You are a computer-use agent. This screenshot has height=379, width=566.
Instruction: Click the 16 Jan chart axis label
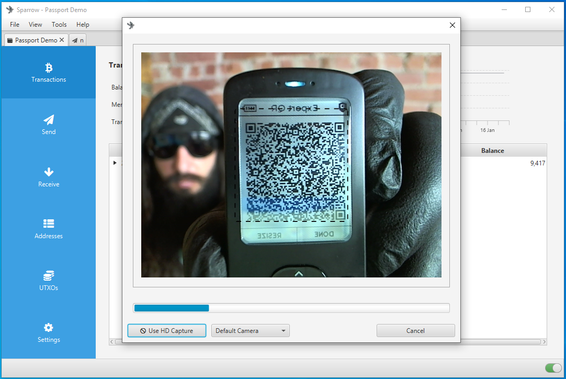(x=488, y=130)
